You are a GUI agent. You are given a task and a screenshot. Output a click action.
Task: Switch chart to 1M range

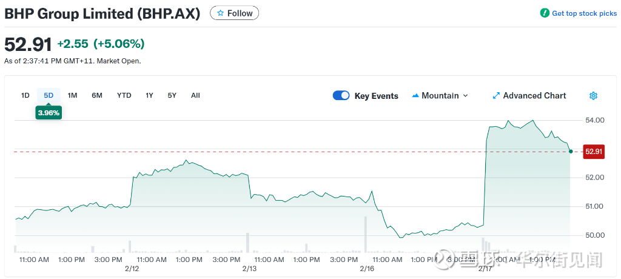pyautogui.click(x=72, y=95)
